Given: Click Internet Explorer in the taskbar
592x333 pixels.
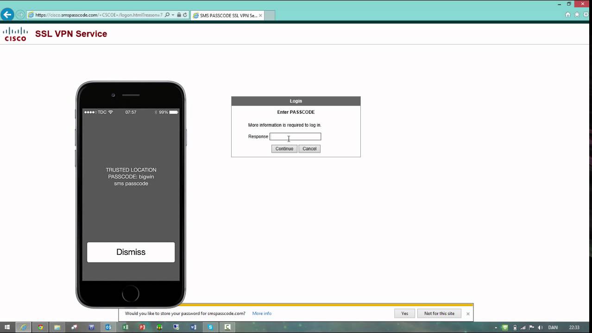Looking at the screenshot, I should point(24,327).
